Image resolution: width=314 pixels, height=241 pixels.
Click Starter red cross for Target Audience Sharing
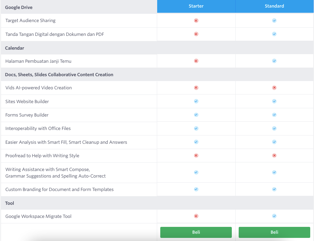pyautogui.click(x=196, y=20)
